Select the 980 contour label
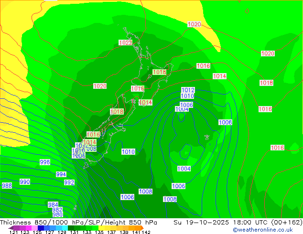The width and height of the screenshot is (303, 234). [x=57, y=214]
